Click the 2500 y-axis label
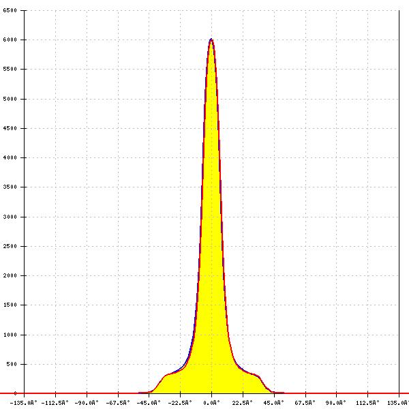Viewport: 409px width, 409px height. point(10,246)
